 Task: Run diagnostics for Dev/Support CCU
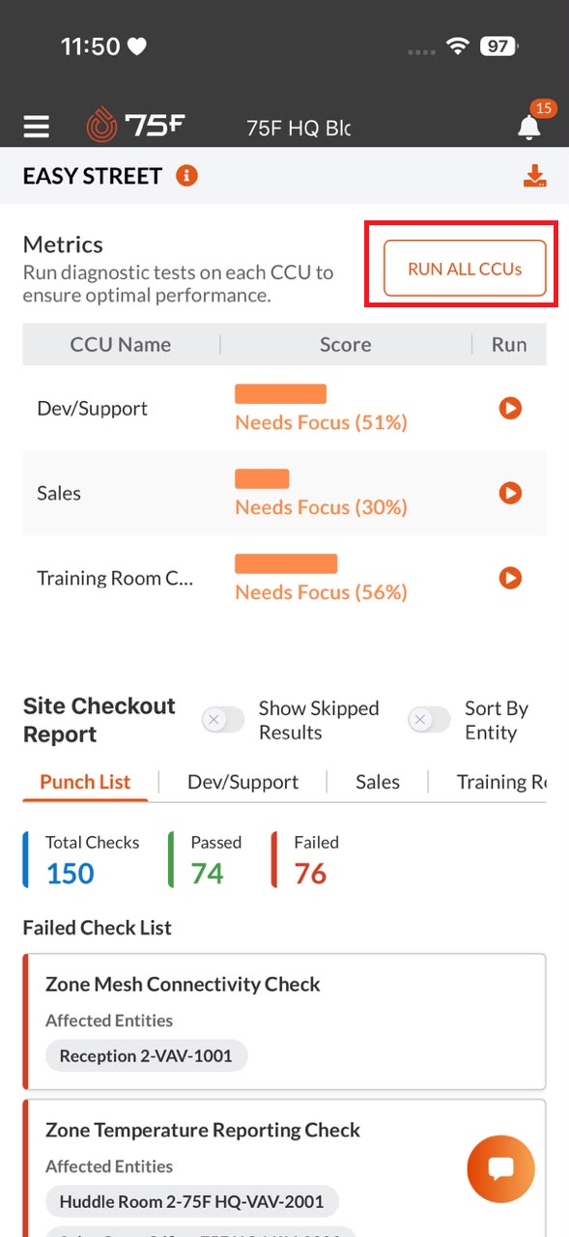510,408
